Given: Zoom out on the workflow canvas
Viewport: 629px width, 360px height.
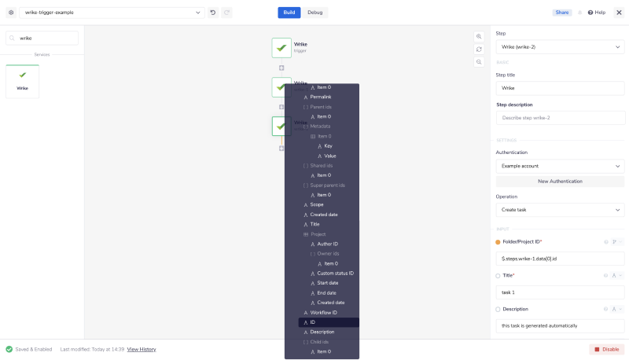Looking at the screenshot, I should (479, 61).
